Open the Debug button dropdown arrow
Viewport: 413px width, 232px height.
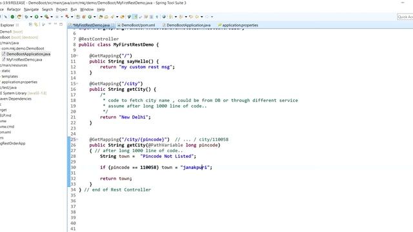[31, 17]
